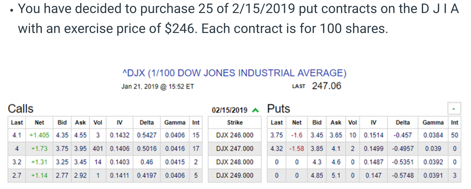Sort Puts by the Vol column header
471x189 pixels.
tap(352, 122)
